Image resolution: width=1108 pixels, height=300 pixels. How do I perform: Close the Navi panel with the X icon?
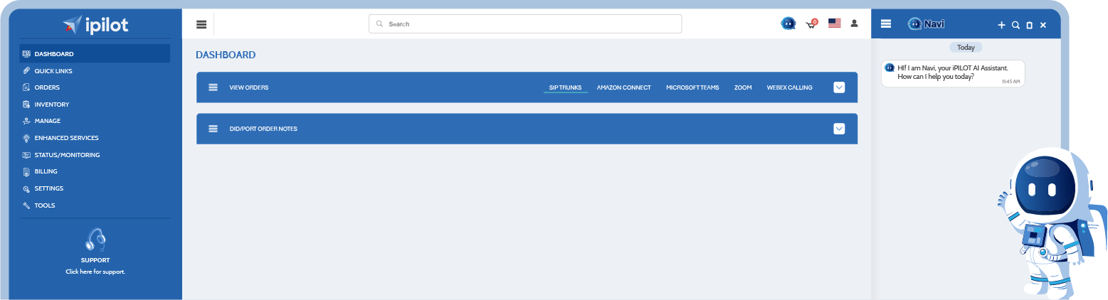(1043, 25)
